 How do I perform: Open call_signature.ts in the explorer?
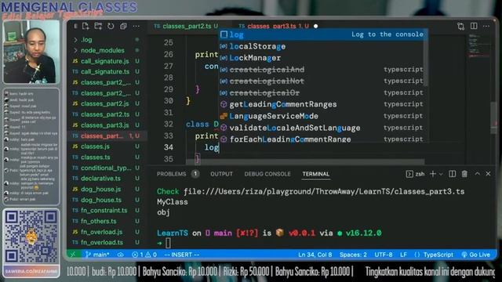[106, 71]
